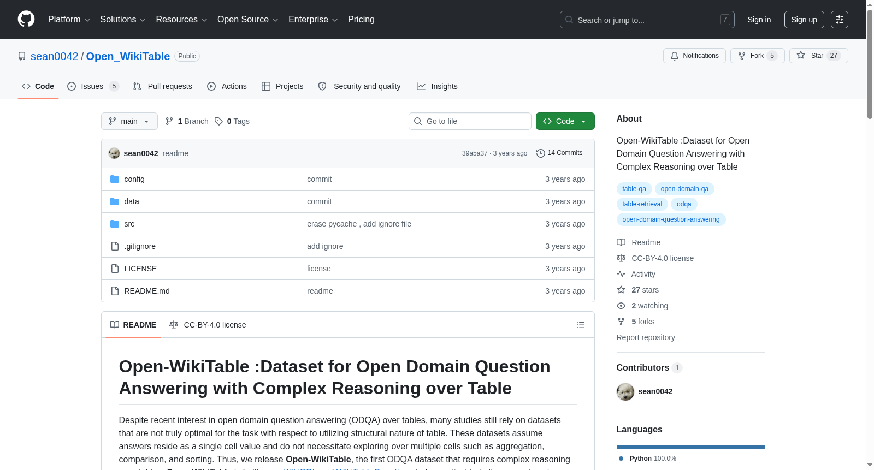874x470 pixels.
Task: Expand the Resources menu
Action: pos(181,20)
